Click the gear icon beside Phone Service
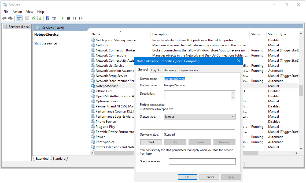Viewport: 306px width, 183px height. [93, 122]
